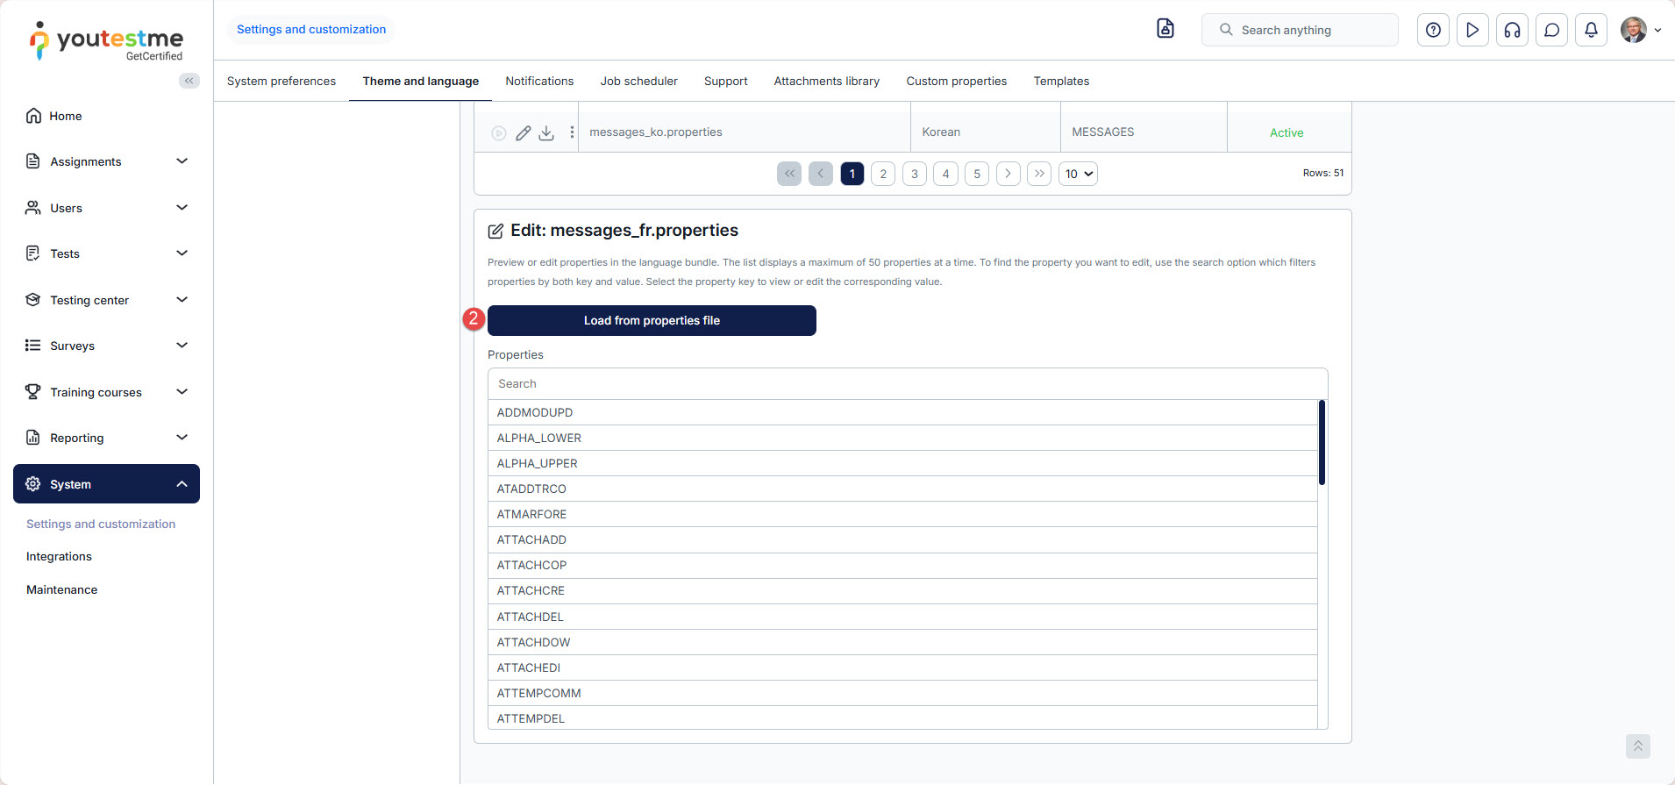Switch to the Notifications tab
Screen dimensions: 1675x785
coord(539,81)
